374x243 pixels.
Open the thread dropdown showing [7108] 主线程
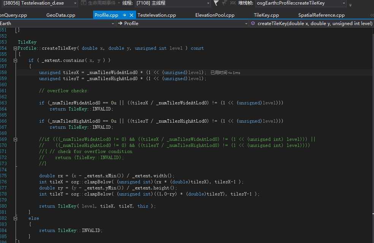coord(173,3)
